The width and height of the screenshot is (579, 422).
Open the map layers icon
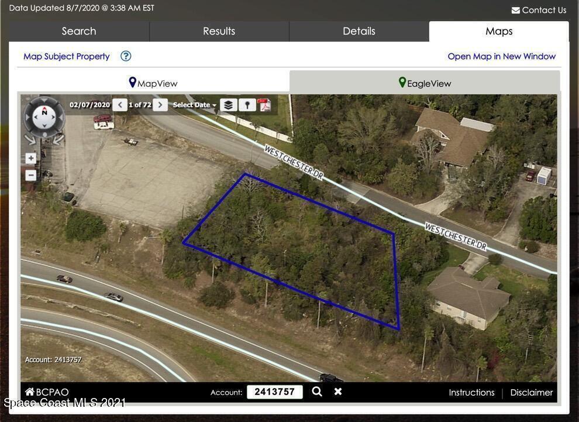pos(228,105)
